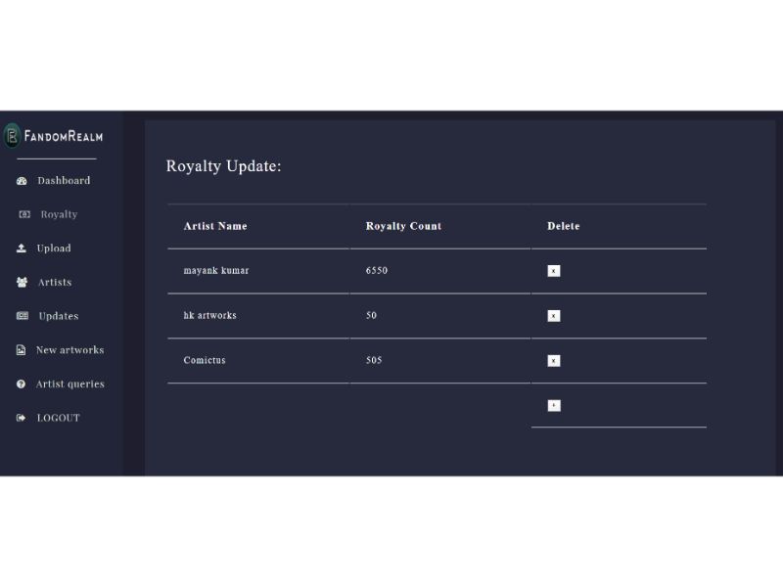
Task: Delete the mayank kumar royalty row
Action: pos(554,271)
